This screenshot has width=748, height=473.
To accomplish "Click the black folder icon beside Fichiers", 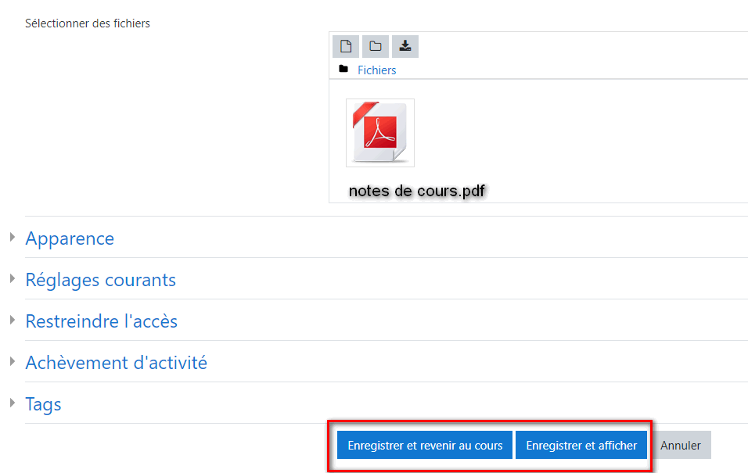I will [x=343, y=69].
